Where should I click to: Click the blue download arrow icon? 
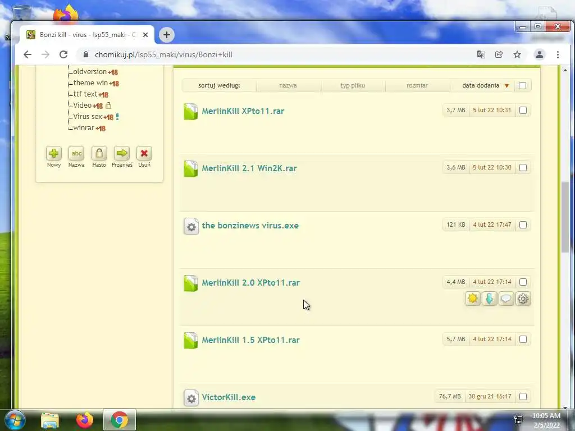[x=490, y=299]
